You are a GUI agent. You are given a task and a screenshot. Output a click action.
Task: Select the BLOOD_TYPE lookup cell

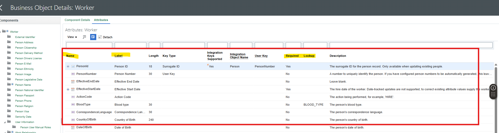pos(313,105)
